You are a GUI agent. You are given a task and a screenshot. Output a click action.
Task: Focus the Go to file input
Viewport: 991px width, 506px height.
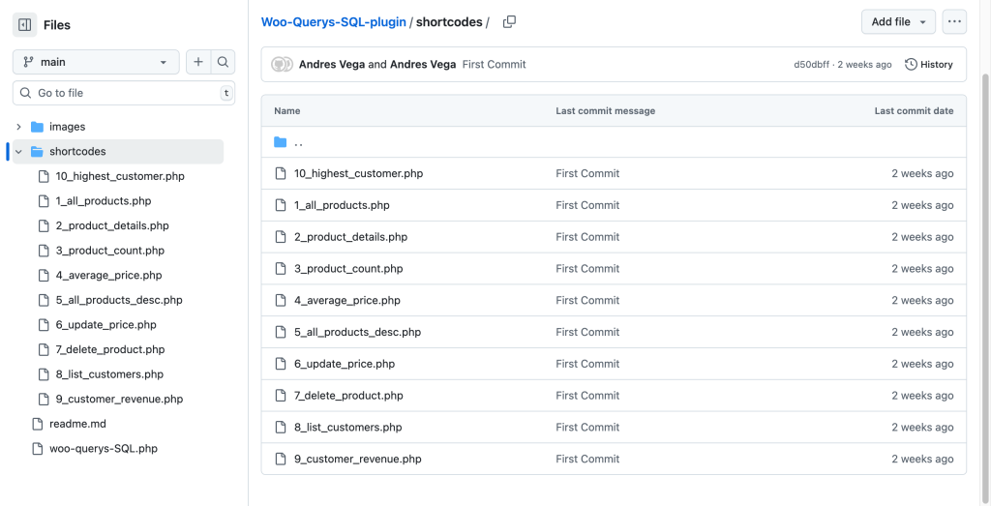point(124,93)
